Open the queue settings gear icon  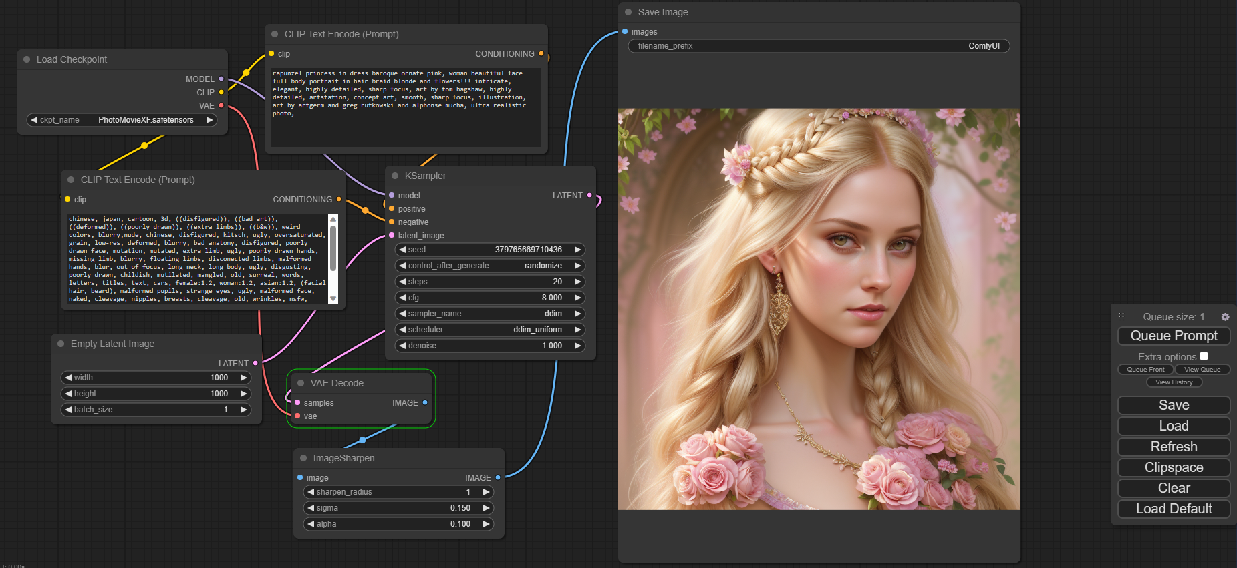(x=1225, y=317)
